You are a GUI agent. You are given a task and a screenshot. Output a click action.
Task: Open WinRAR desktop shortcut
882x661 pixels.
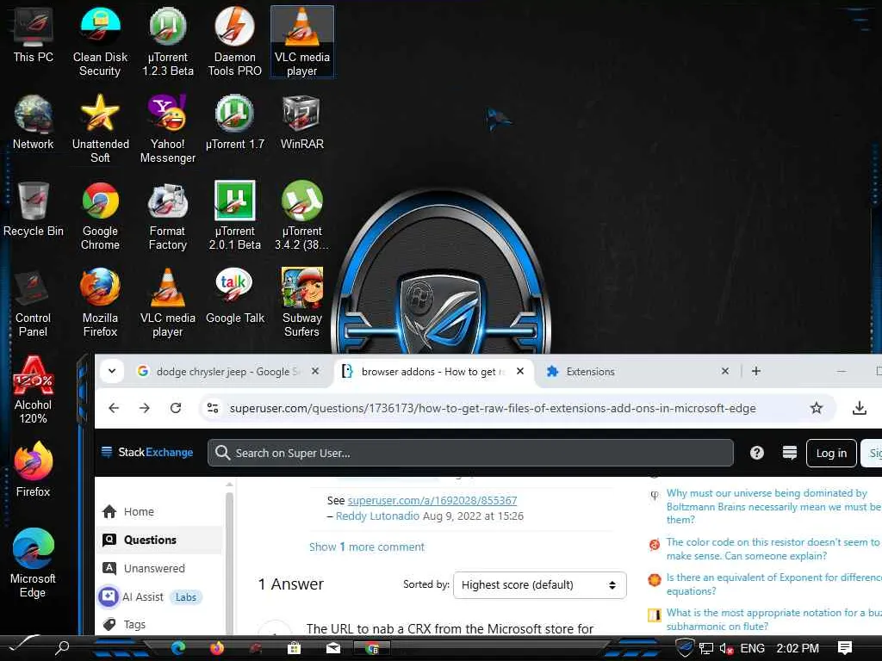[302, 124]
